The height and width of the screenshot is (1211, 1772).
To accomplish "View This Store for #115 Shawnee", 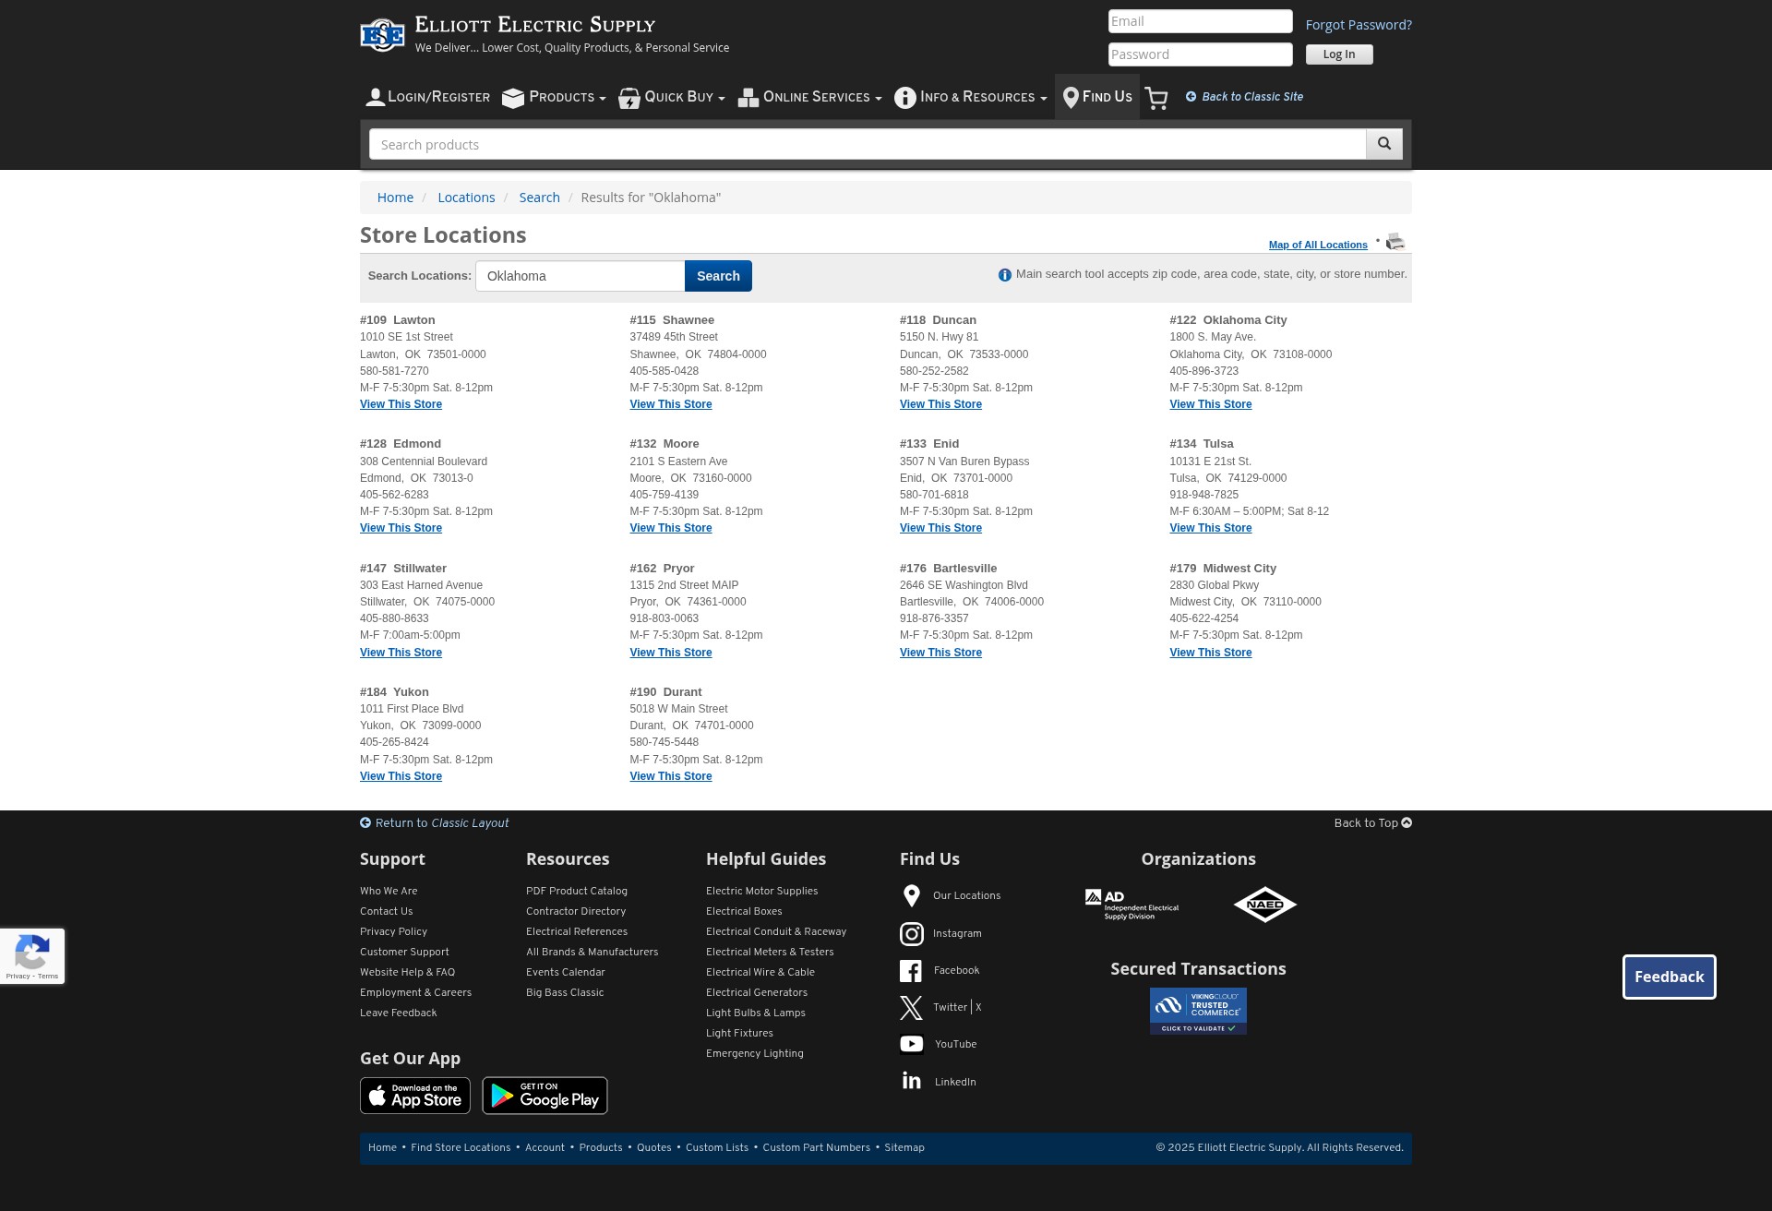I will pyautogui.click(x=671, y=404).
